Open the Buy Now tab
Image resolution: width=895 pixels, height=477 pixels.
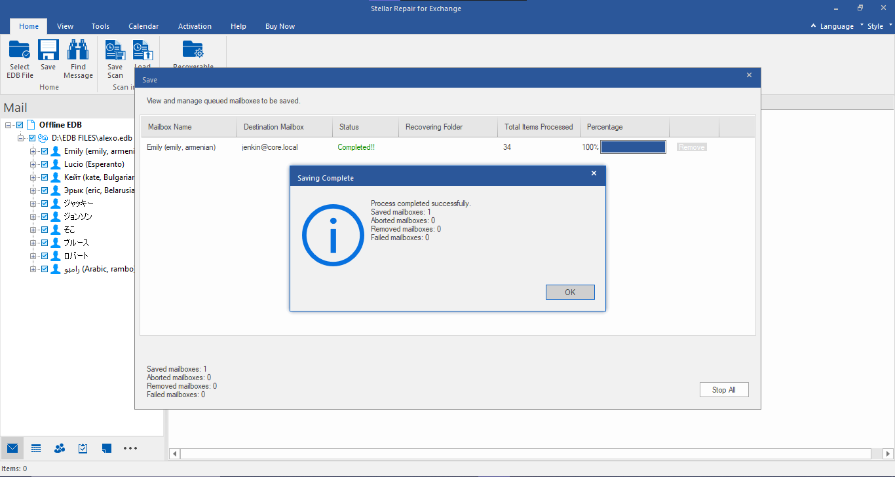click(280, 26)
